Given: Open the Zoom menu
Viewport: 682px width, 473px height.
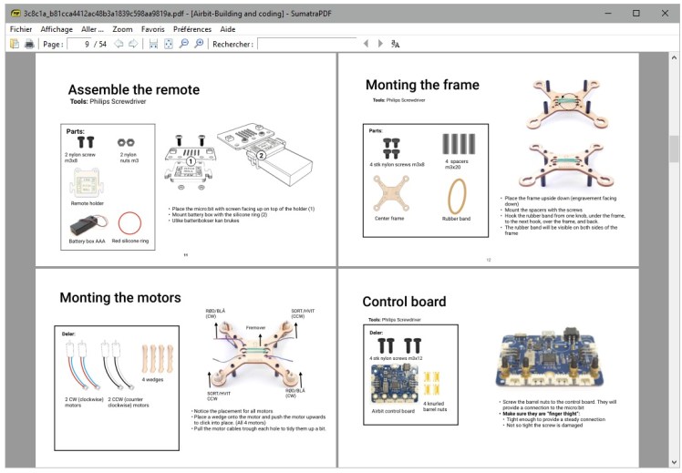Looking at the screenshot, I should 122,29.
